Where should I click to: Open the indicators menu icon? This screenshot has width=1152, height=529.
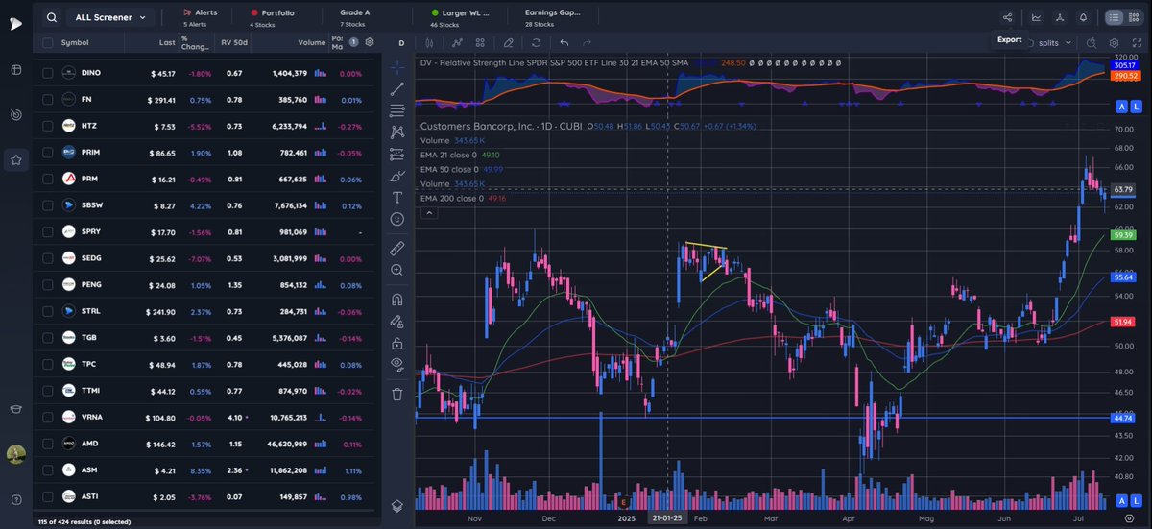click(x=458, y=43)
